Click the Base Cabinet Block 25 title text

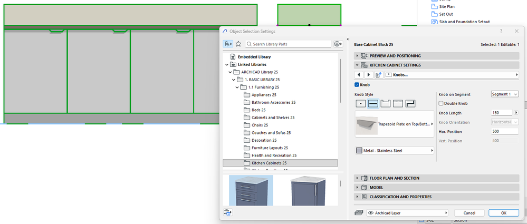(x=373, y=44)
